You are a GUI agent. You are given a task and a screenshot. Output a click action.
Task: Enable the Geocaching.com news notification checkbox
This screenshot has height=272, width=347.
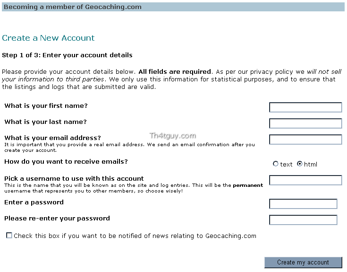coord(9,235)
